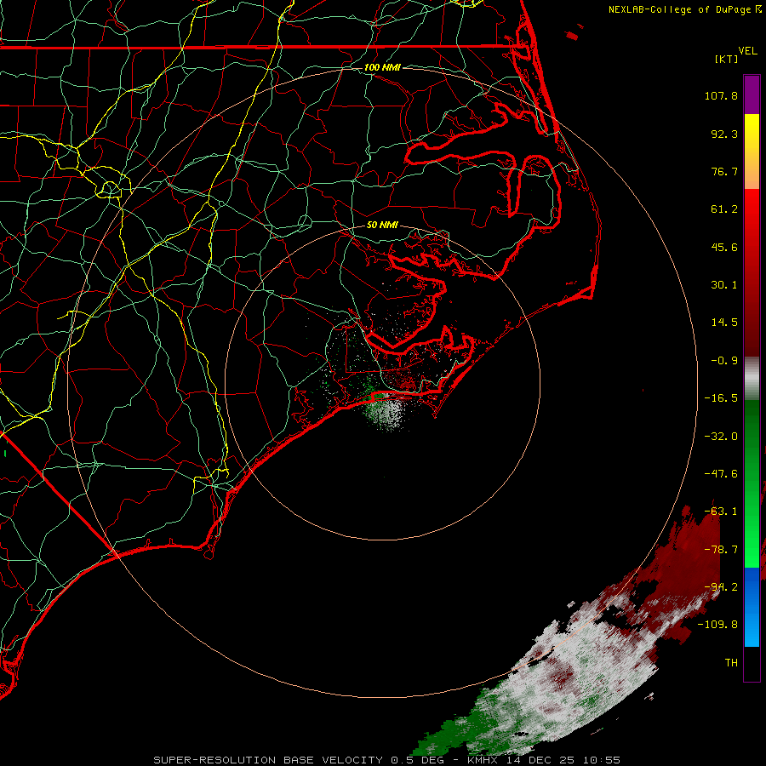766x766 pixels.
Task: Click the -0.9 velocity scale value
Action: click(724, 361)
